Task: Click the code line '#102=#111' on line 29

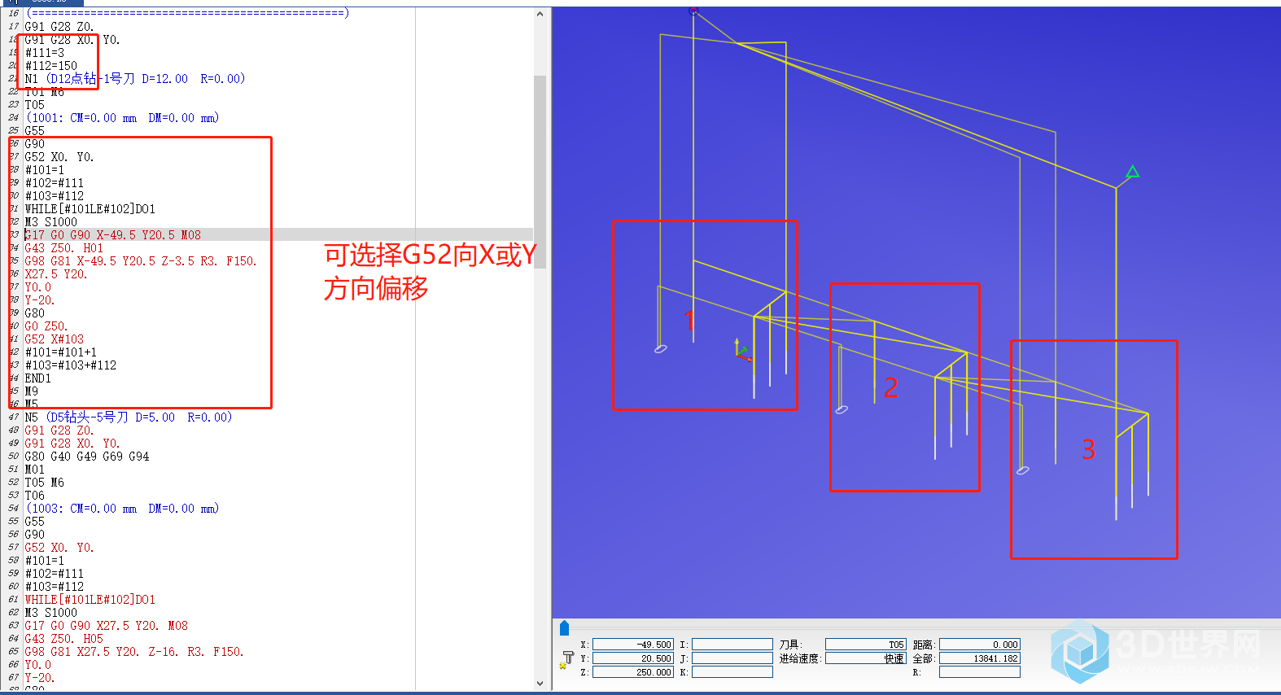Action: tap(55, 183)
